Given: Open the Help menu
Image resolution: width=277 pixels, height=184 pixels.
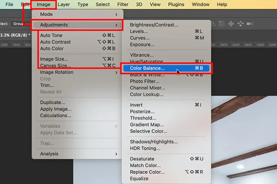Looking at the screenshot, I should (x=222, y=4).
